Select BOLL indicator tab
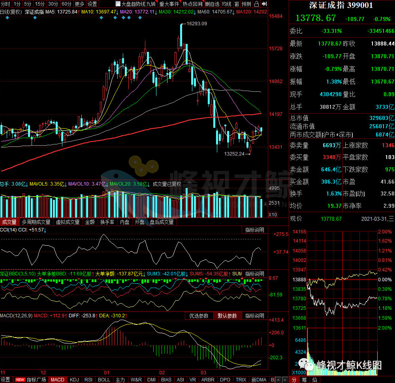Viewport: 395px width, 383px height. point(104,379)
